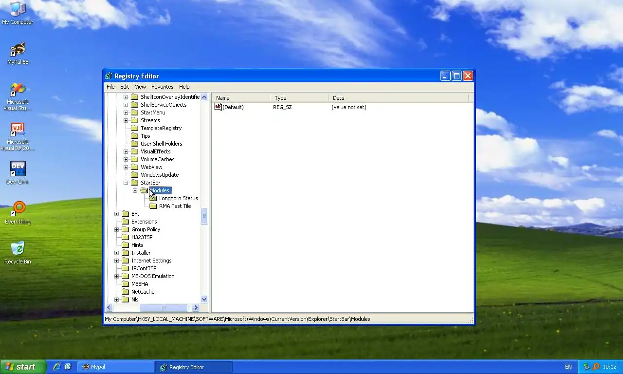Click the Tips folder icon

(135, 136)
